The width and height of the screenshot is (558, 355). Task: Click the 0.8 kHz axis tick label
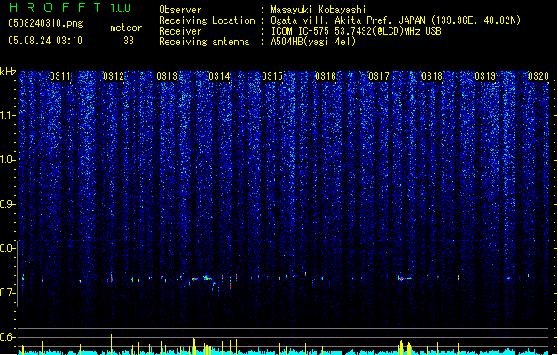[x=7, y=248]
